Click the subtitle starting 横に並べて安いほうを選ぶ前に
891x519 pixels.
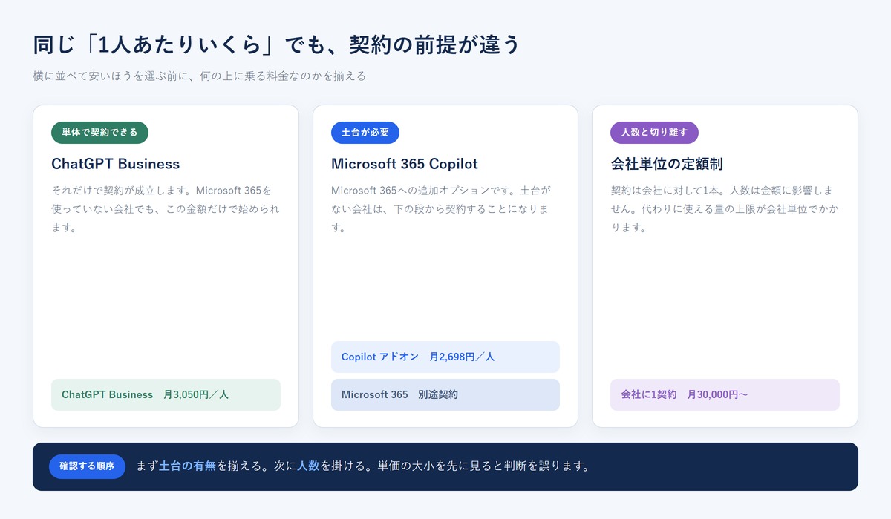(x=200, y=76)
